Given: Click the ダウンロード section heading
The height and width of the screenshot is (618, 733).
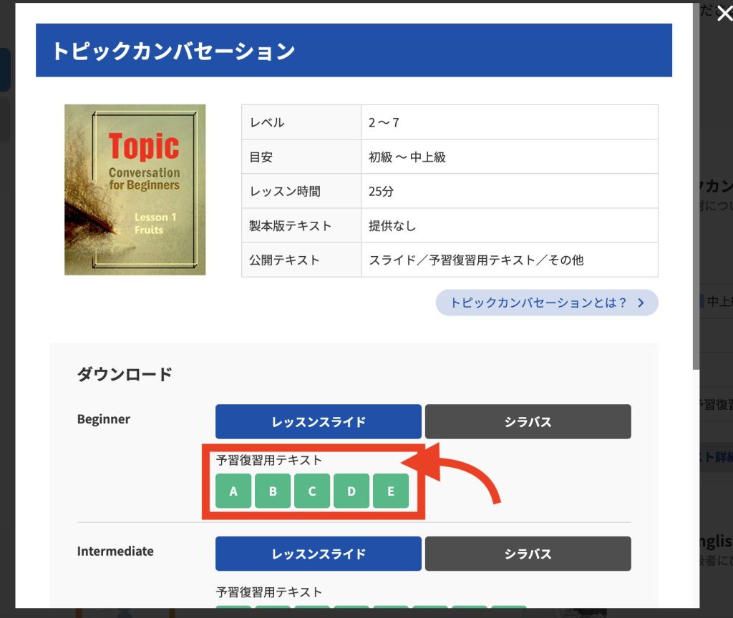Looking at the screenshot, I should (125, 374).
